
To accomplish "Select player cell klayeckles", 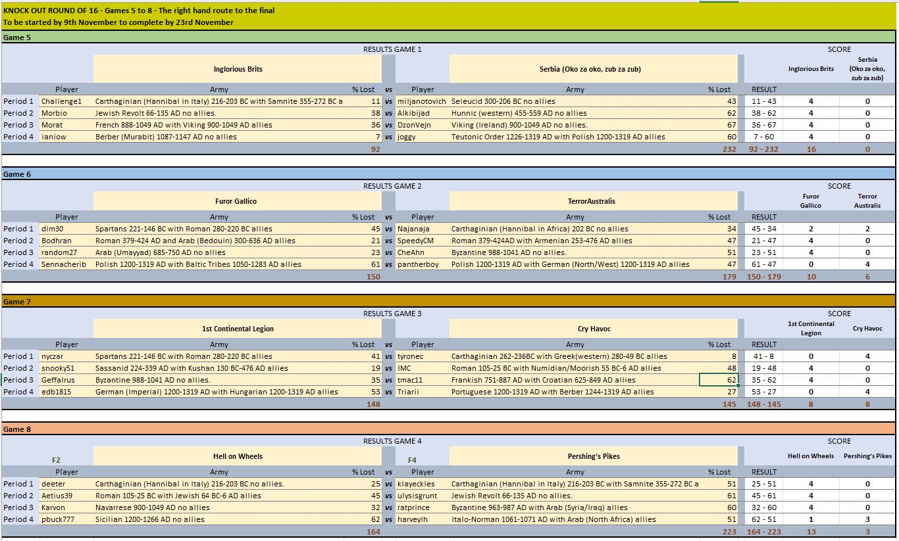I will [423, 484].
